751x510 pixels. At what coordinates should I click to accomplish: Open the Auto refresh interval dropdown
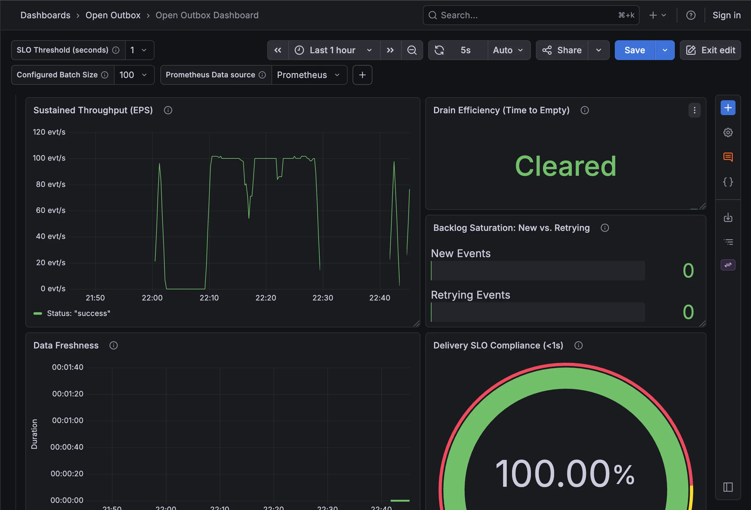[x=509, y=50]
